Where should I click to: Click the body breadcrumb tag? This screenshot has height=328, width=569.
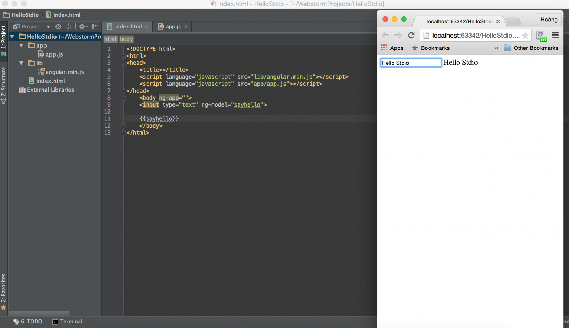click(126, 39)
